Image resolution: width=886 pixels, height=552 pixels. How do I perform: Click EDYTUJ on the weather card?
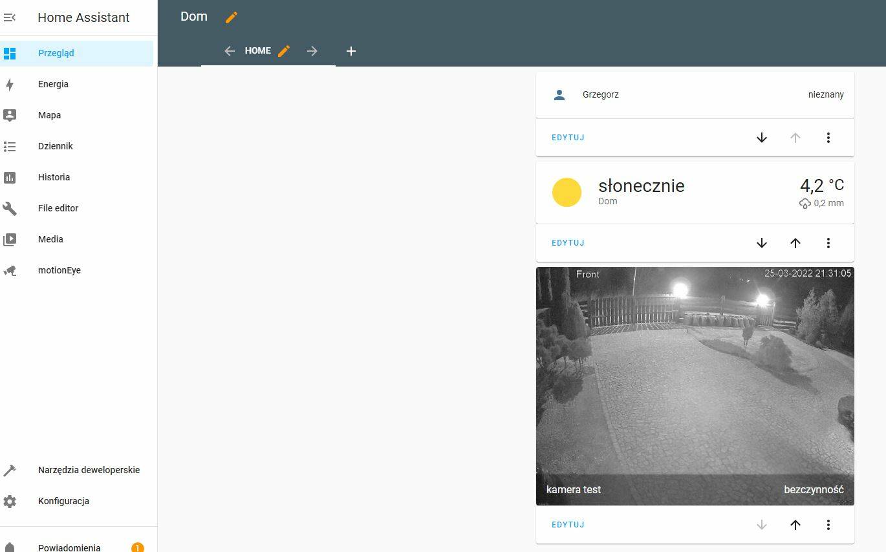pyautogui.click(x=568, y=243)
